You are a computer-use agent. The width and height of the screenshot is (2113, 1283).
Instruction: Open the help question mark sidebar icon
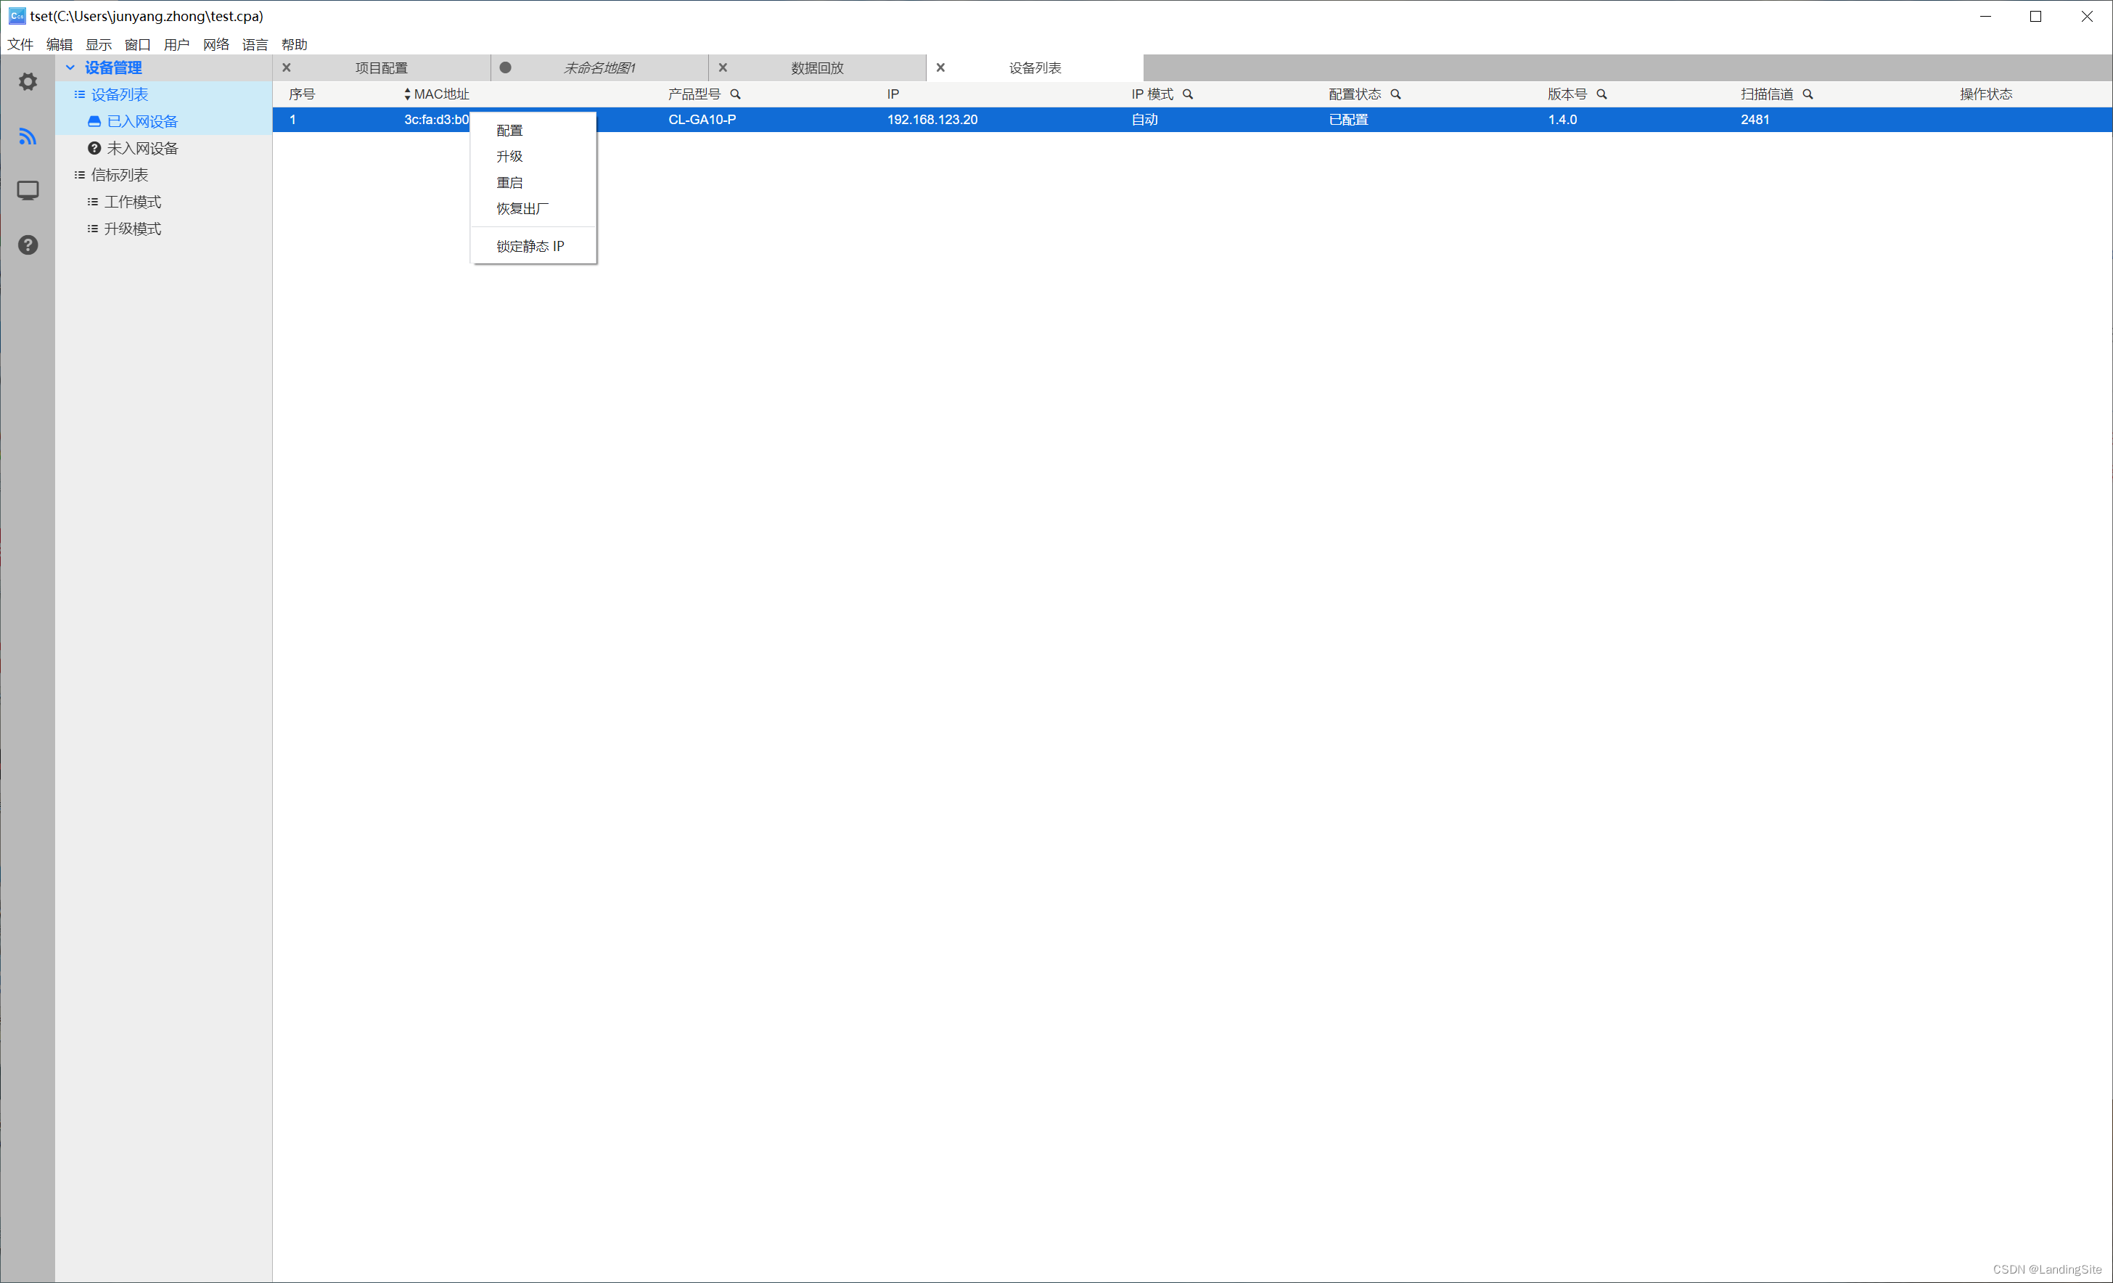click(x=28, y=245)
